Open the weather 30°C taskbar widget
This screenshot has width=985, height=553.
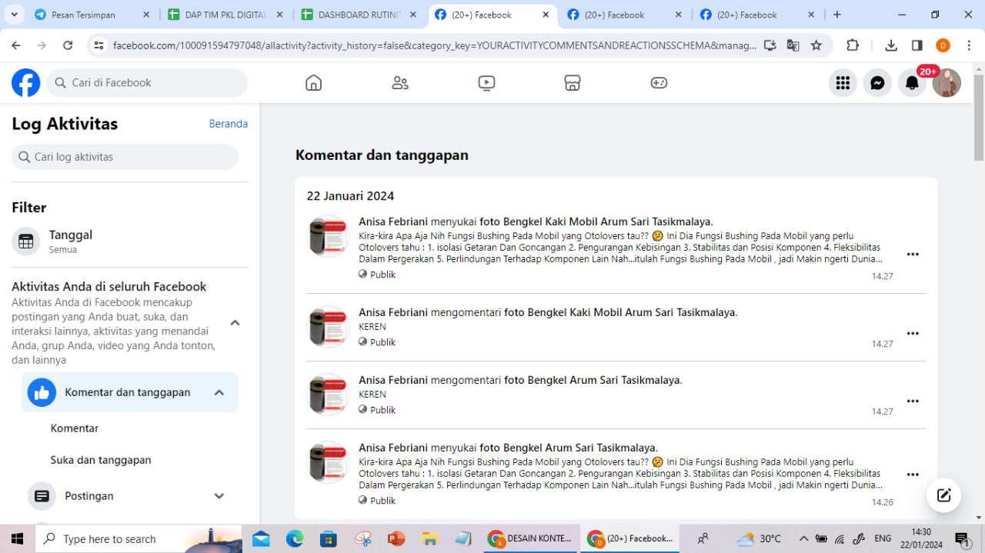click(759, 538)
